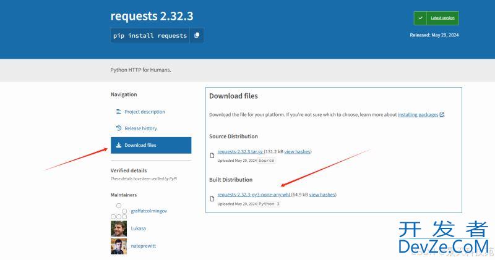Click the pip install requests command text
This screenshot has height=260, width=495.
(x=150, y=36)
